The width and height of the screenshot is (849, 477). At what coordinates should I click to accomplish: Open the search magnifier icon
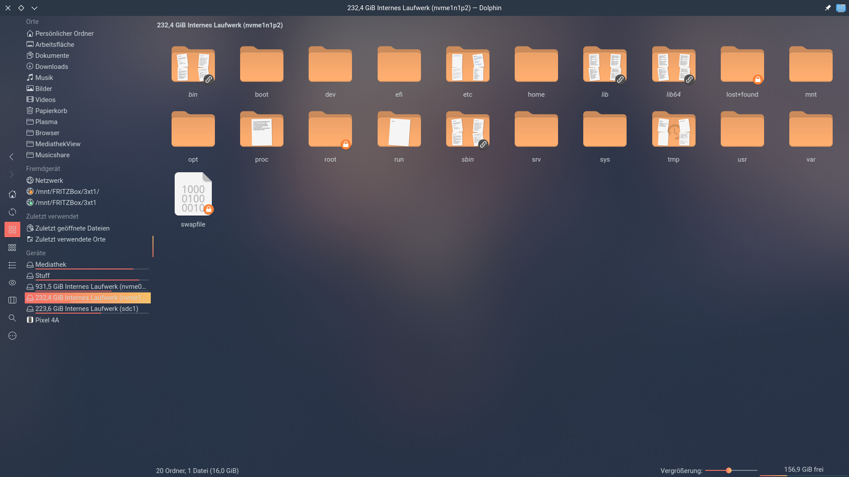pos(12,318)
